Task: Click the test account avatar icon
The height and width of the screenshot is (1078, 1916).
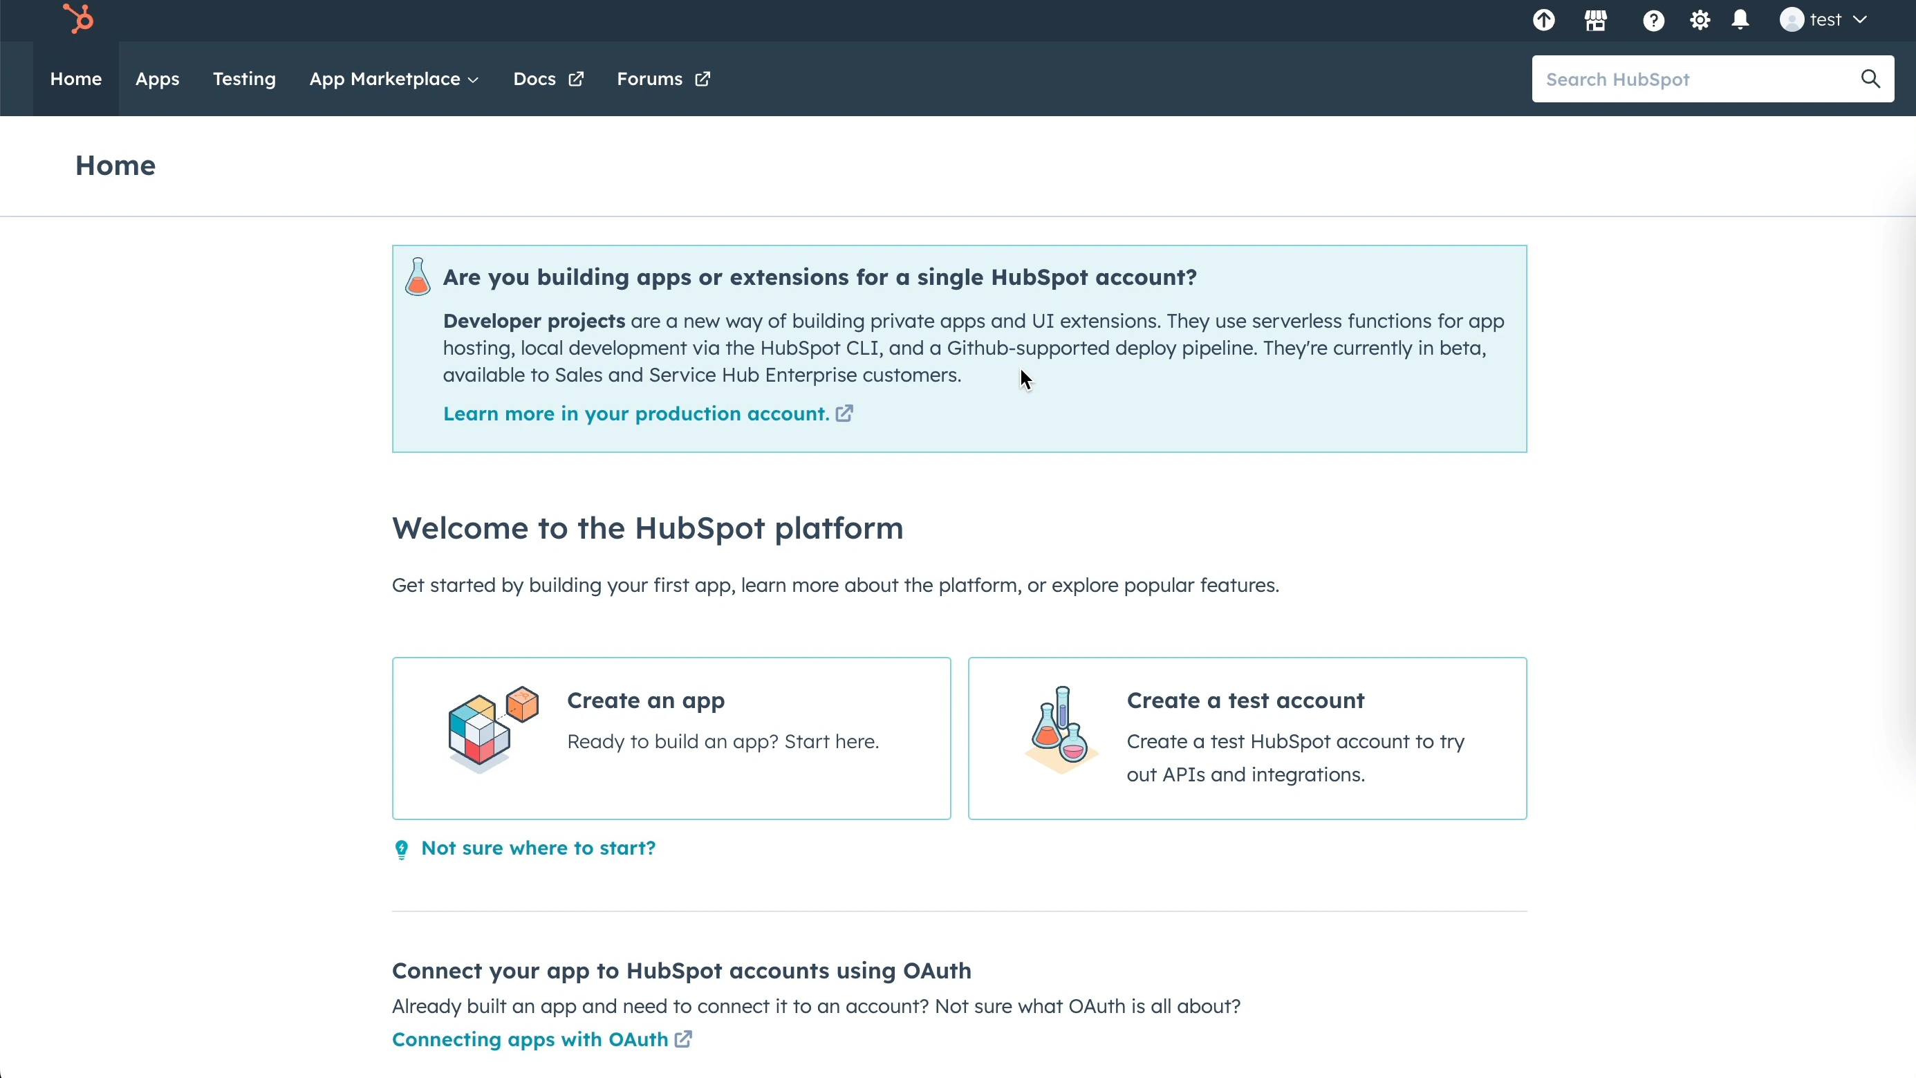Action: pos(1792,19)
